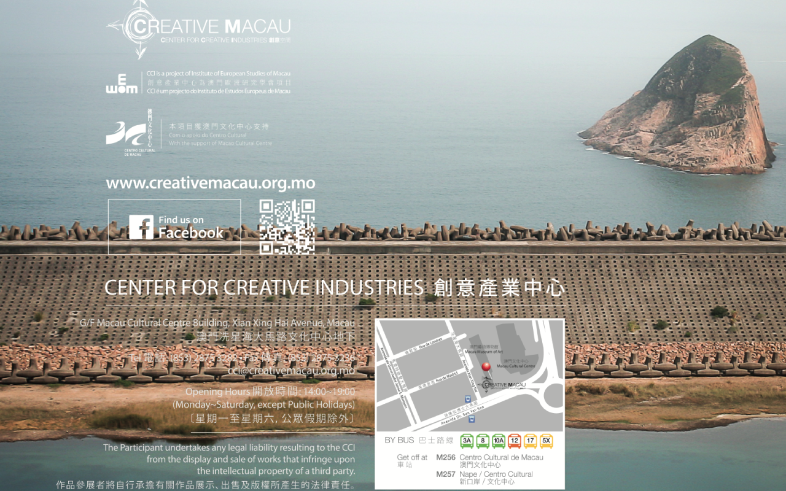Click the yellow 5X bus icon

(x=547, y=441)
